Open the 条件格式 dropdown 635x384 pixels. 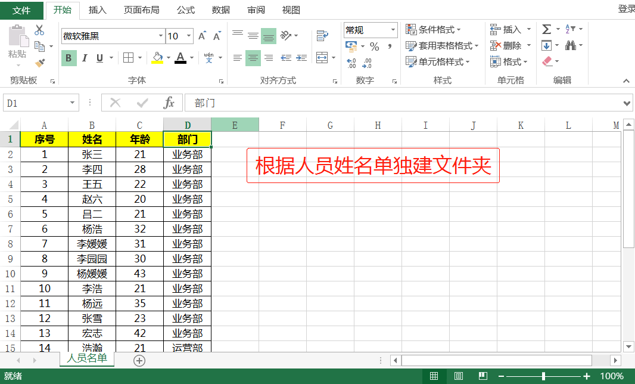coord(433,30)
